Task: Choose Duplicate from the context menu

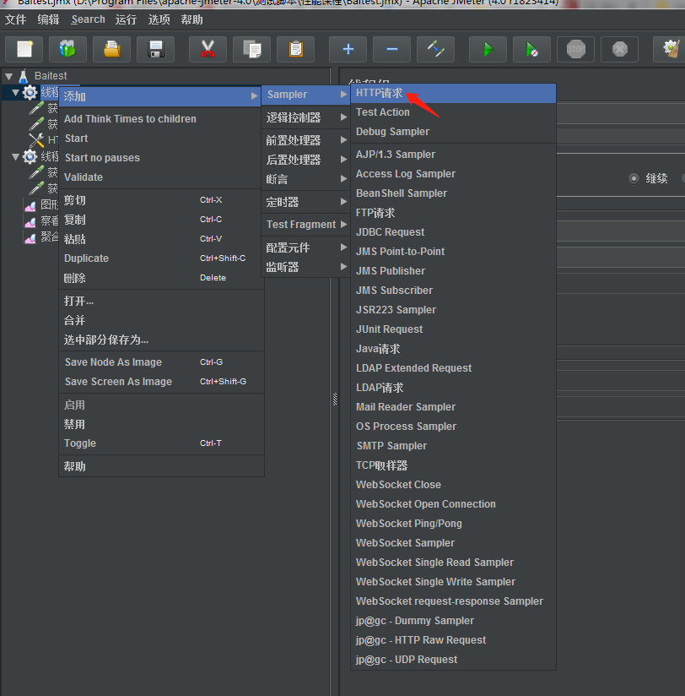Action: 161,258
